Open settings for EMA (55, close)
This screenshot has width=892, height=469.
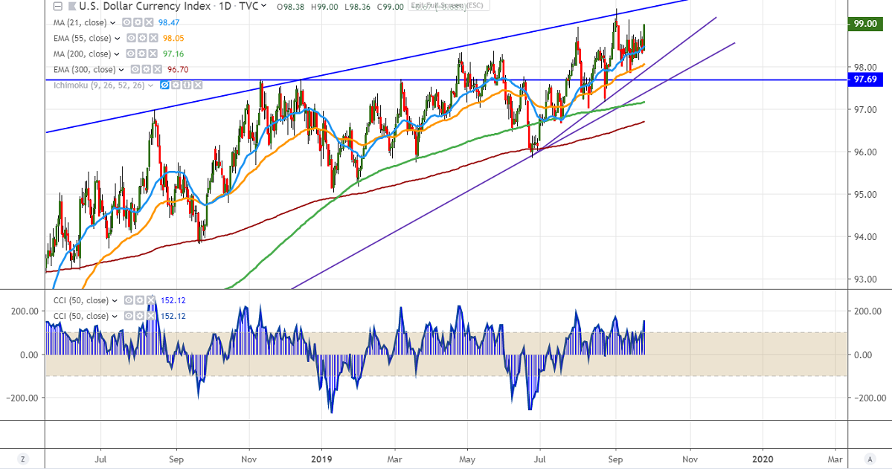click(x=142, y=38)
